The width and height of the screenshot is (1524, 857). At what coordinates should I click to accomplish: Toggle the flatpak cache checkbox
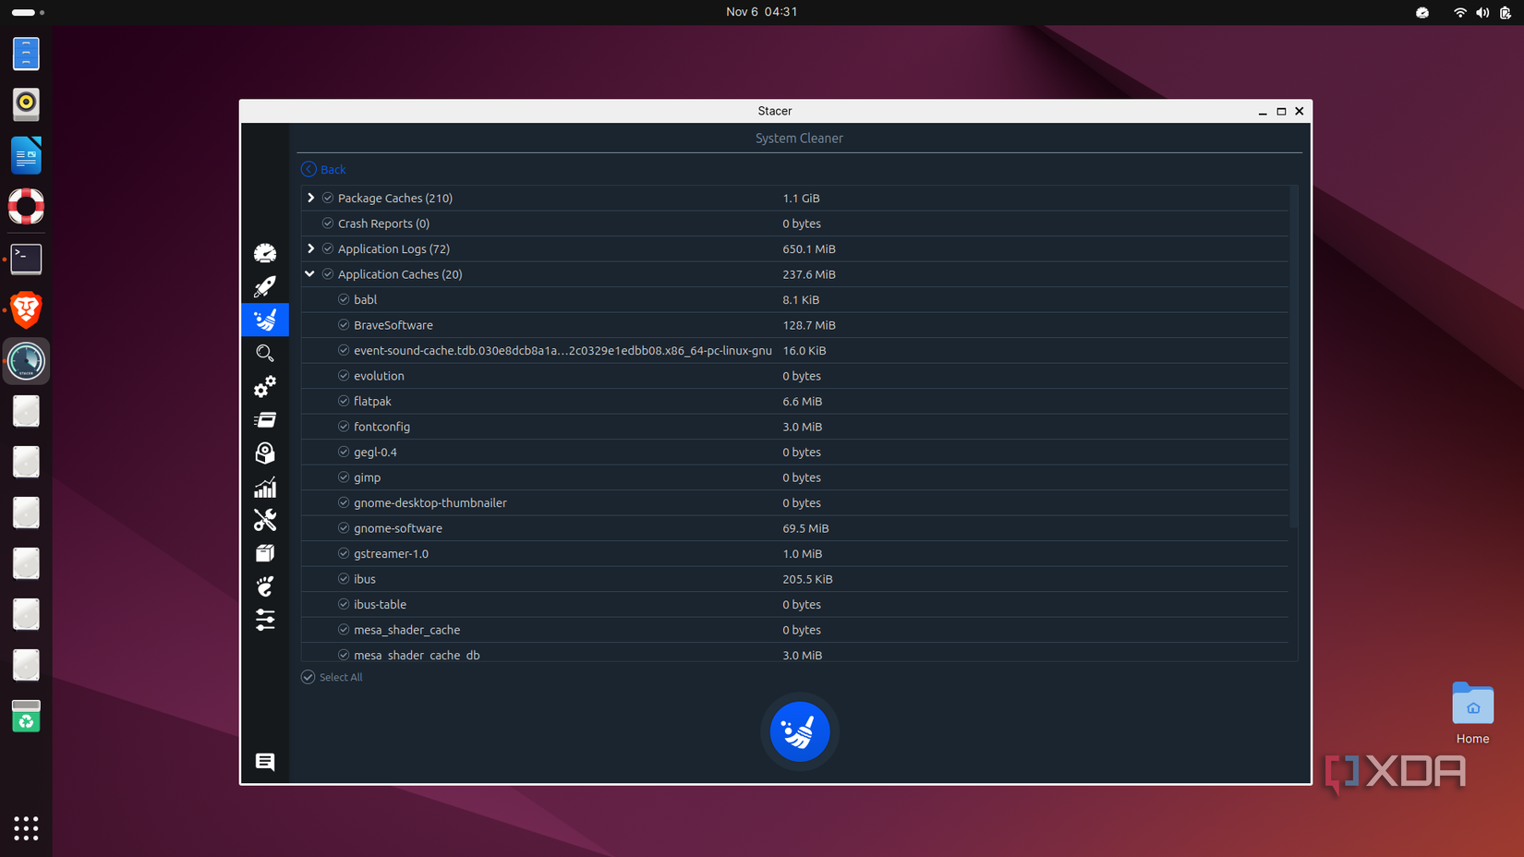343,401
